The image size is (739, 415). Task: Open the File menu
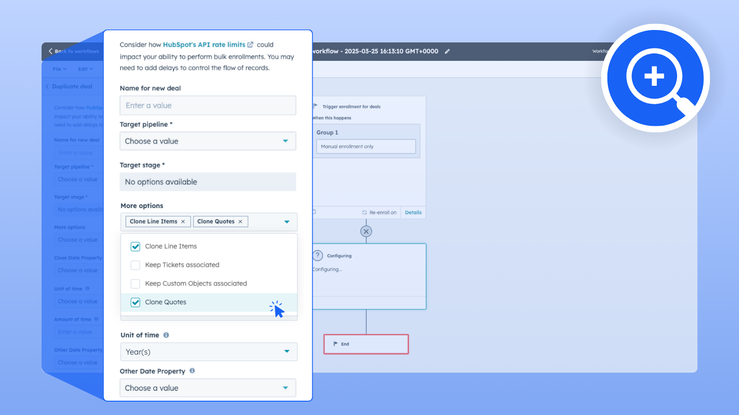(x=59, y=69)
